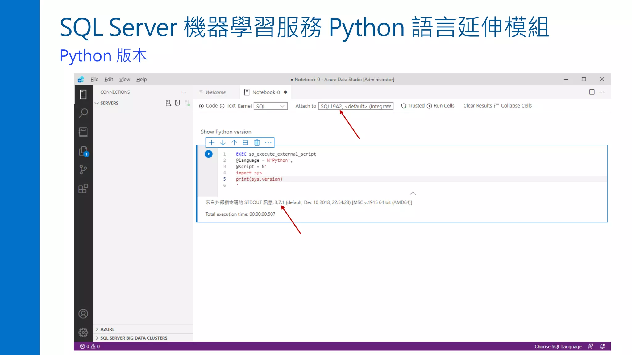Click Collapse Cells button

pos(513,106)
